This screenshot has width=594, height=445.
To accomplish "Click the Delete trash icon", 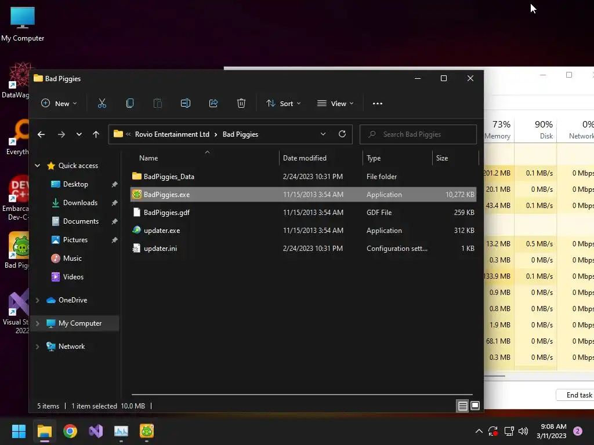I will click(x=241, y=103).
